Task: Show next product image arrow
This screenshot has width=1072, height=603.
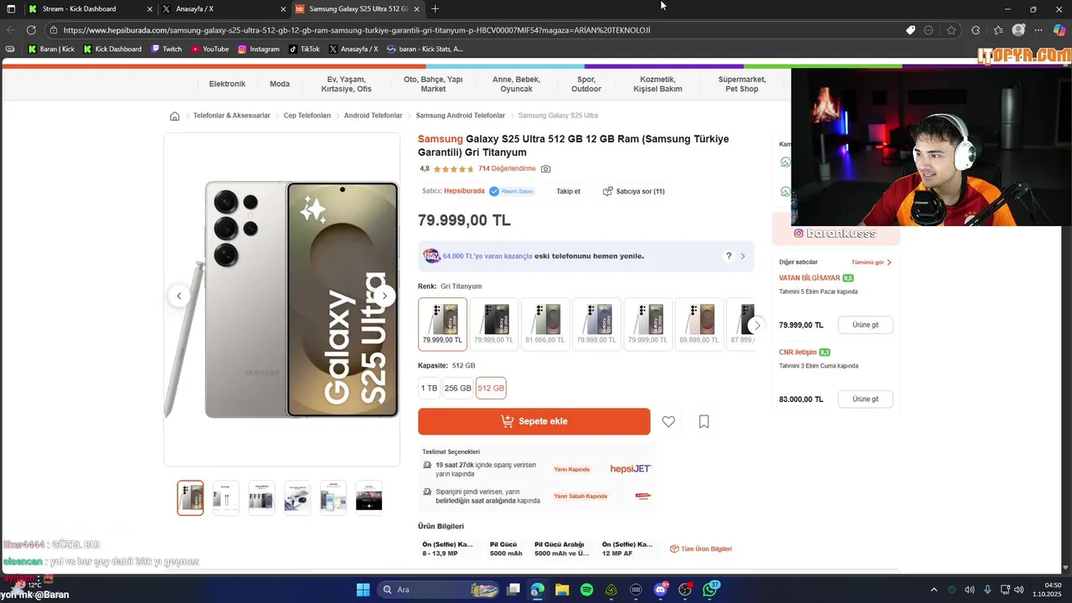Action: (x=384, y=296)
